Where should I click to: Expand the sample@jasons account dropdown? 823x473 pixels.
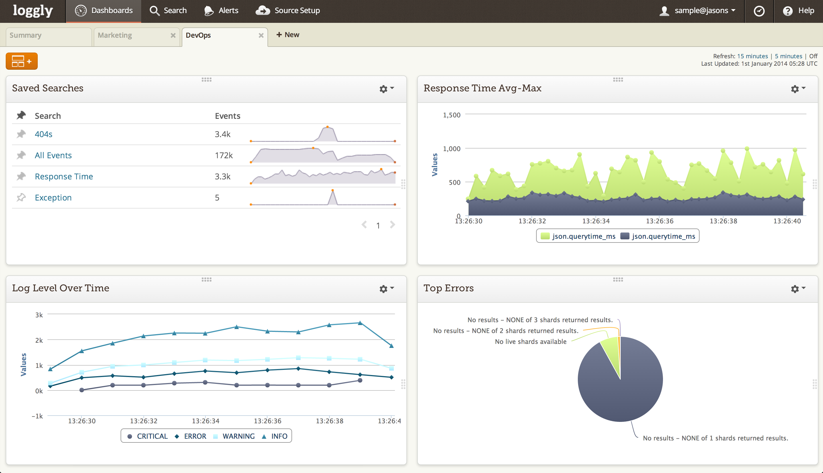(697, 11)
